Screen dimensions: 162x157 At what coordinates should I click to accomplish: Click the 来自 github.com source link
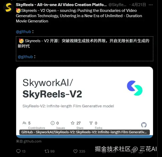coord(29,141)
